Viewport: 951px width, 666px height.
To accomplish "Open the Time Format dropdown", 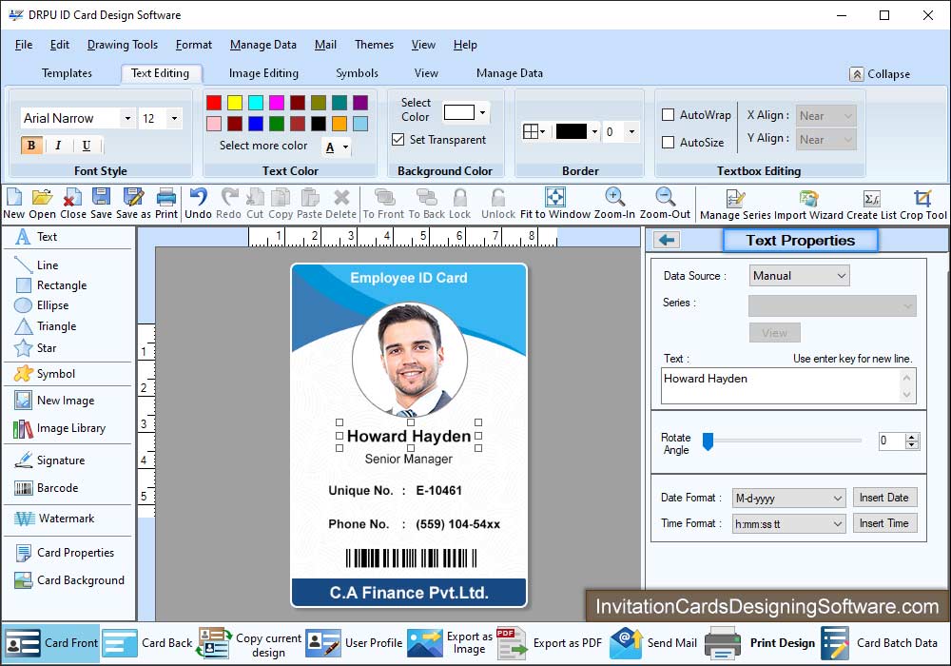I will [789, 523].
